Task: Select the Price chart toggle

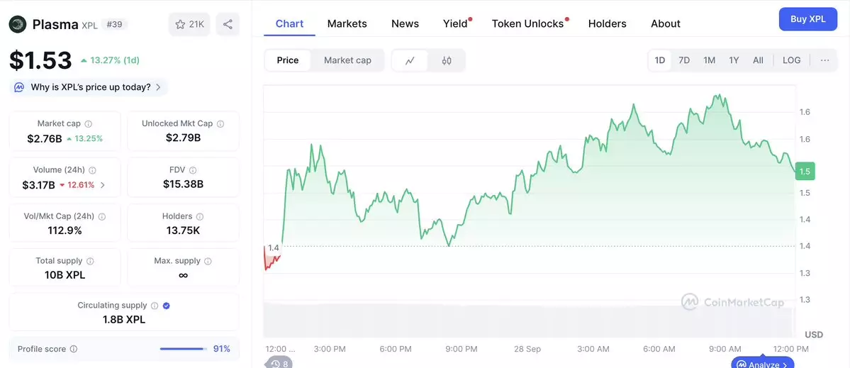Action: pos(287,60)
